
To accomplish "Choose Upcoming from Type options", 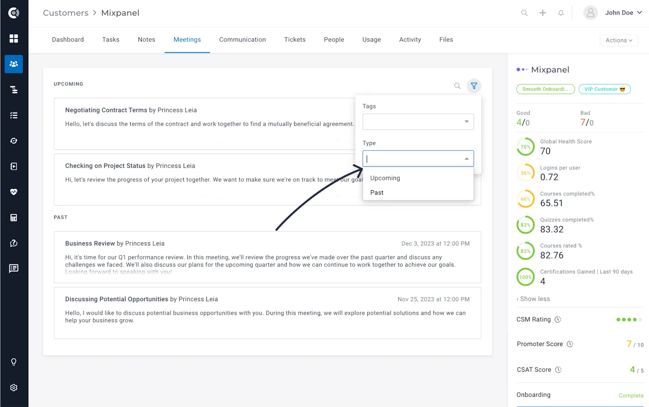I will (418, 178).
